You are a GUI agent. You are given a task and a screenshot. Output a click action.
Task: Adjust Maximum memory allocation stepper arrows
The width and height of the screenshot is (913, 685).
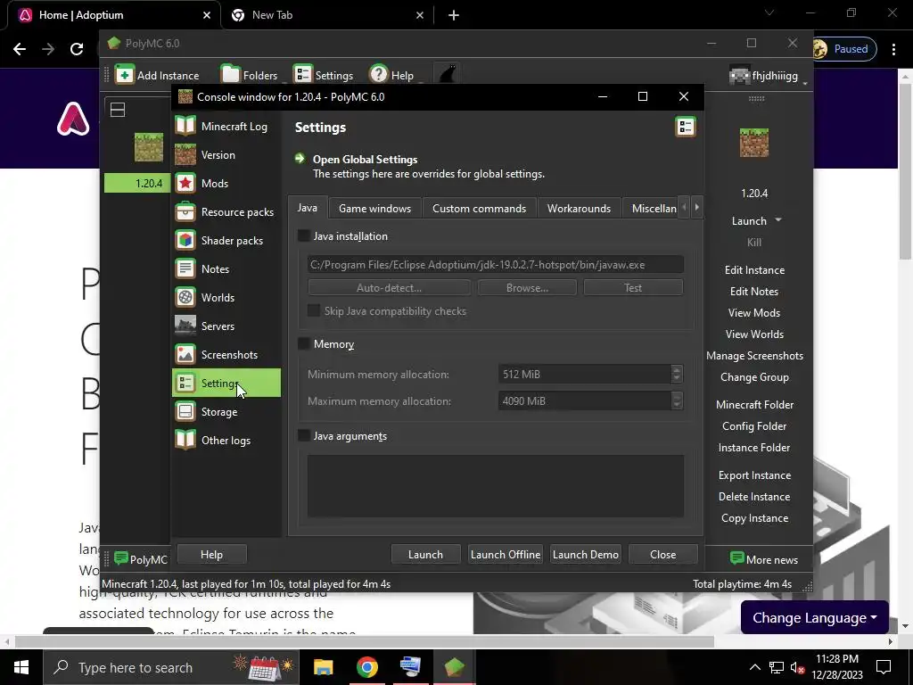pos(676,400)
